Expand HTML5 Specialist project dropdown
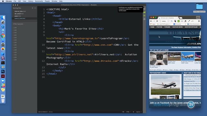This screenshot has width=207, height=116. (x=18, y=24)
